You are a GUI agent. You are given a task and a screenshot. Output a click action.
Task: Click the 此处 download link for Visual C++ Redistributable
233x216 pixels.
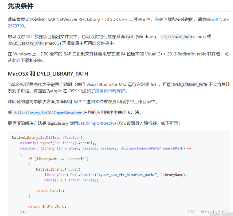tap(16, 61)
